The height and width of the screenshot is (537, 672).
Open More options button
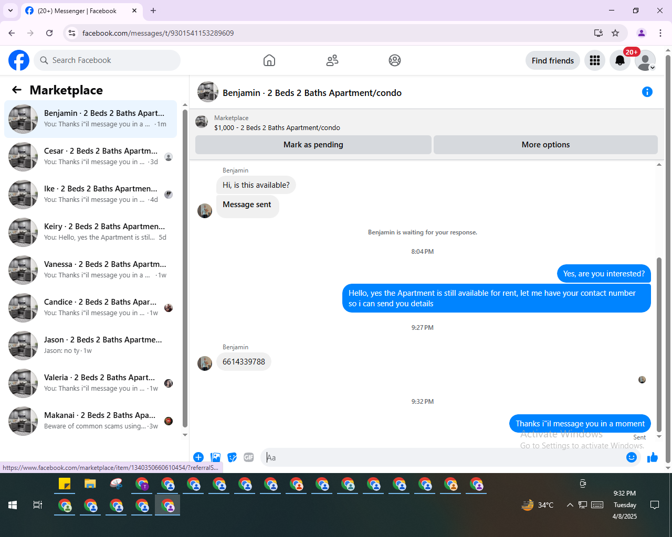545,145
